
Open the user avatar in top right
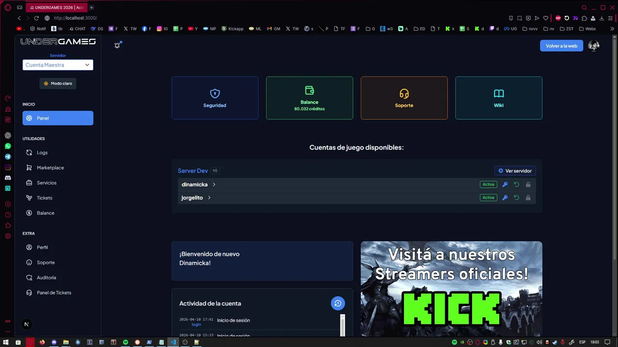pos(594,46)
